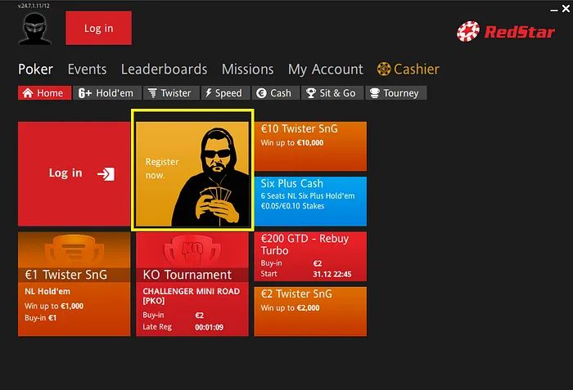This screenshot has height=390, width=573.
Task: Click the Tourney cup icon
Action: 375,93
